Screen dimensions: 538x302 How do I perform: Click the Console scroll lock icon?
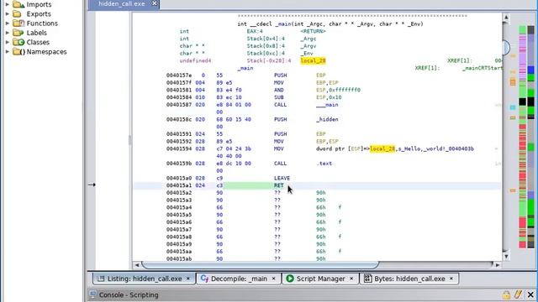[506, 294]
